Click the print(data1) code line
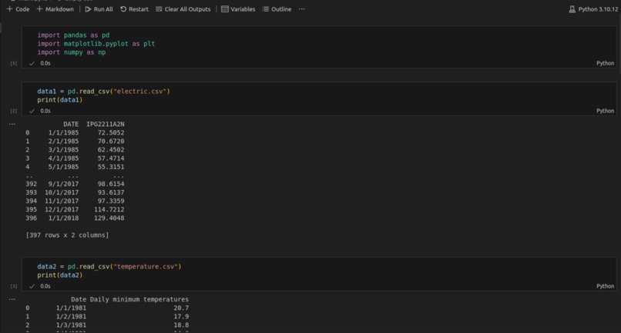Image resolution: width=621 pixels, height=333 pixels. pyautogui.click(x=60, y=100)
